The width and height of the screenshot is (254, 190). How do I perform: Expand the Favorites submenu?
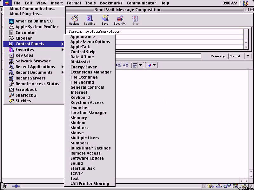[x=34, y=50]
